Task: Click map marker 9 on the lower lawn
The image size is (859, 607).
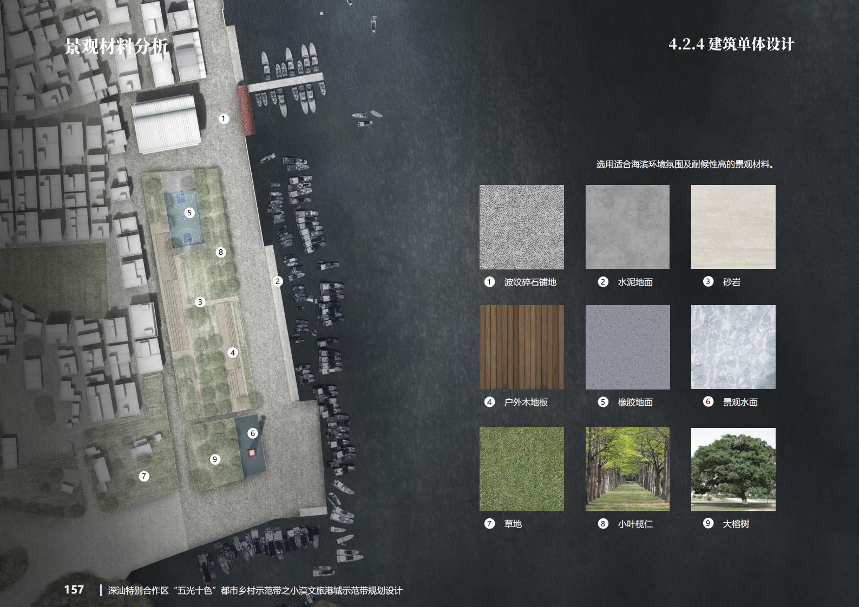Action: click(x=215, y=459)
